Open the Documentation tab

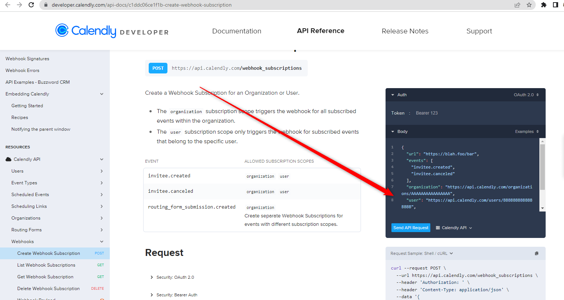[237, 31]
